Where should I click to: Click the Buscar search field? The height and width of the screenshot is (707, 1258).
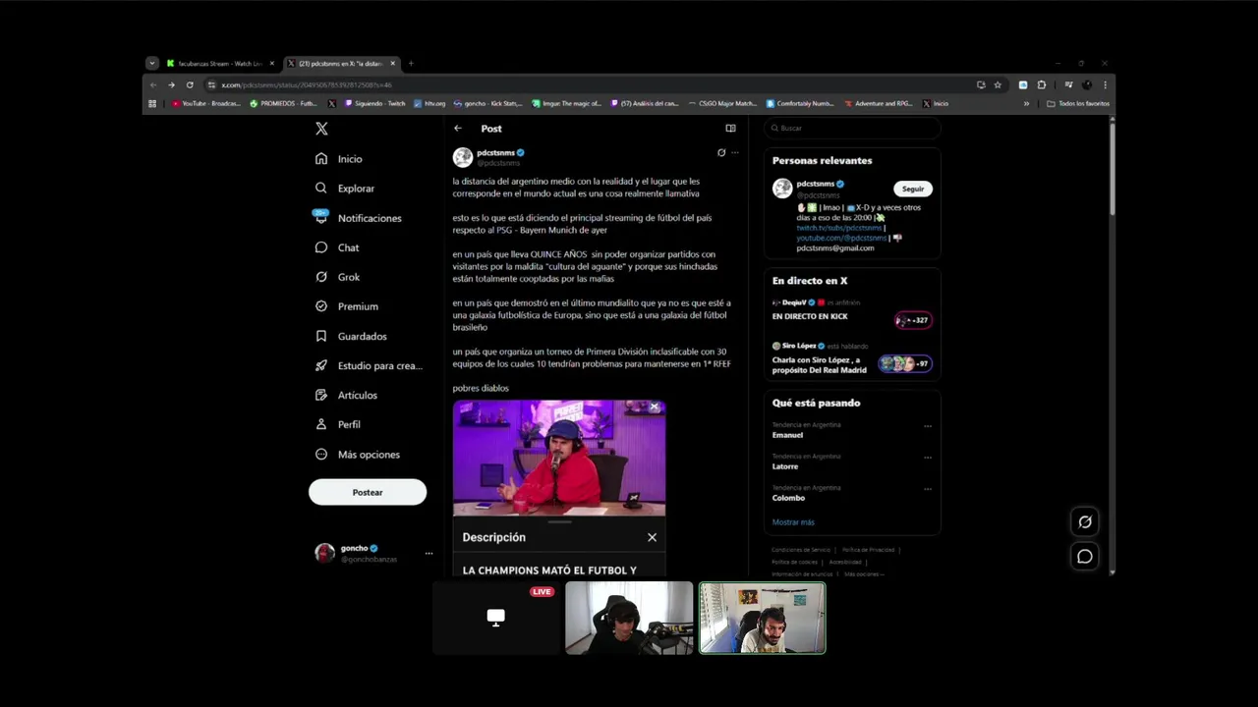point(852,128)
